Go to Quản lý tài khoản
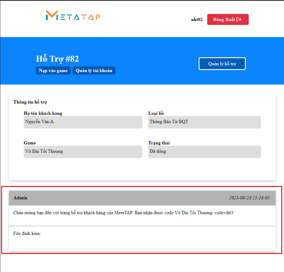Screen dimensions: 284x272 94,71
